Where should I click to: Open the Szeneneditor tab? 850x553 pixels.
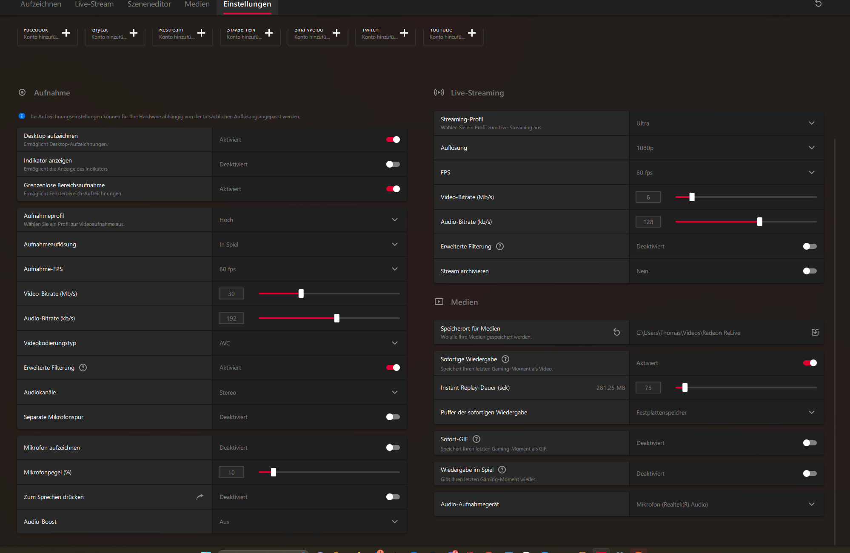[x=149, y=4]
